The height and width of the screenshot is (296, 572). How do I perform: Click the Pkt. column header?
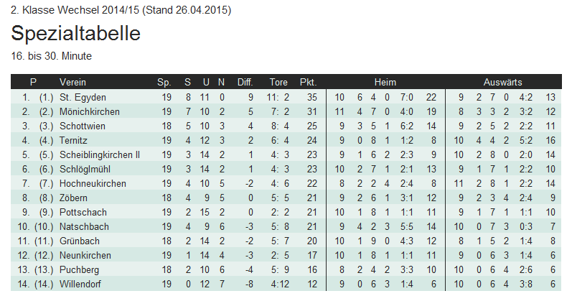pyautogui.click(x=309, y=82)
